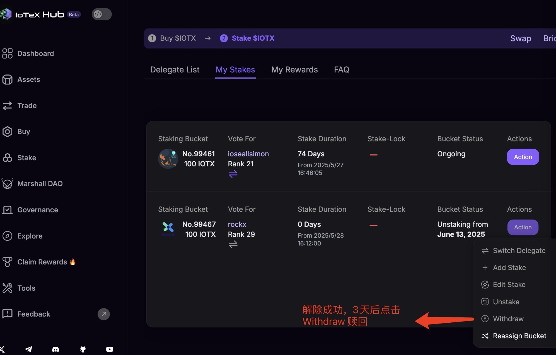Click Feedback external link arrow
The height and width of the screenshot is (355, 556).
tap(103, 314)
